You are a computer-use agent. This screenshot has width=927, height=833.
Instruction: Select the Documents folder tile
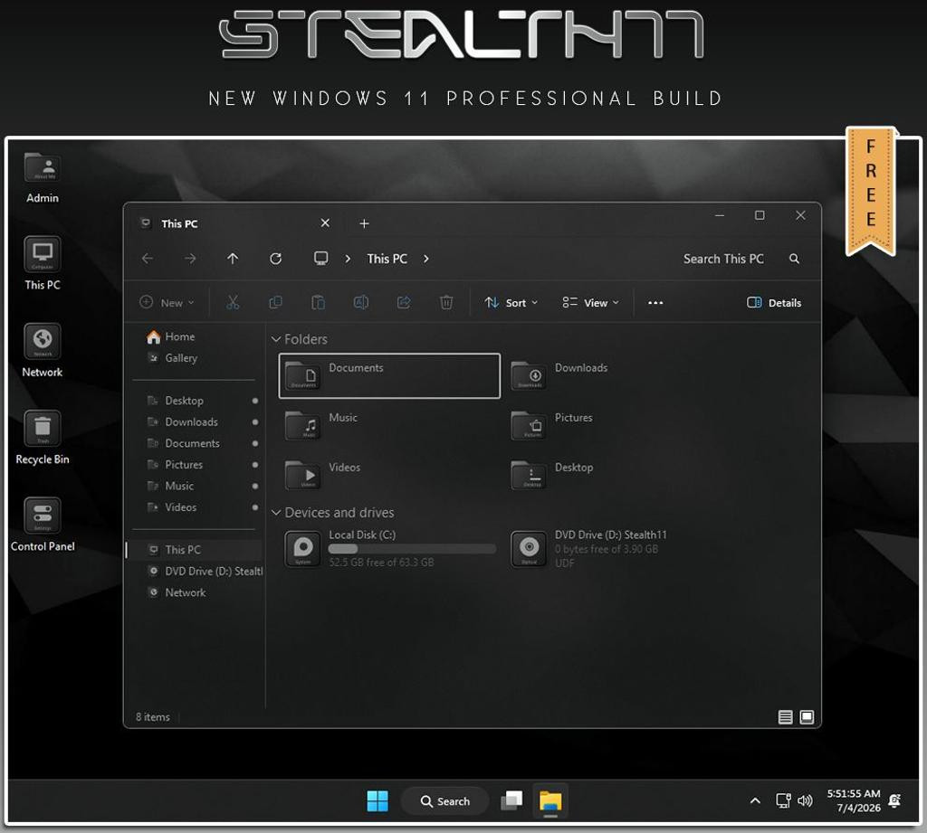click(389, 375)
